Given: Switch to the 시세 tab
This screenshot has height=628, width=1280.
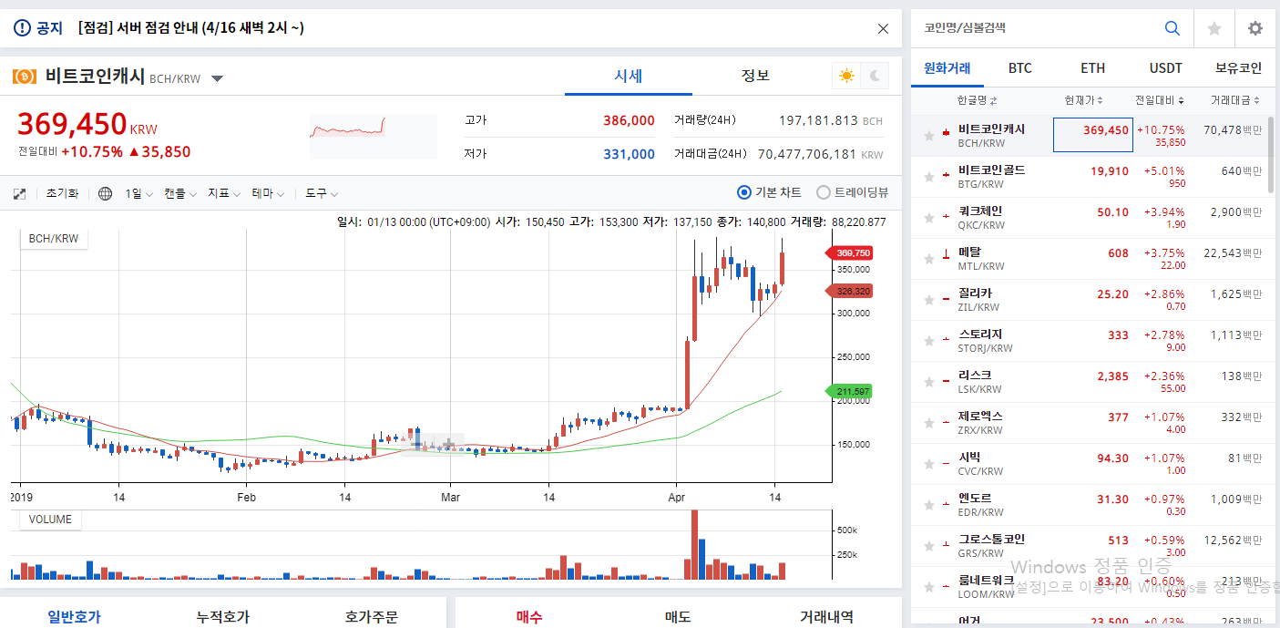Looking at the screenshot, I should pos(629,76).
